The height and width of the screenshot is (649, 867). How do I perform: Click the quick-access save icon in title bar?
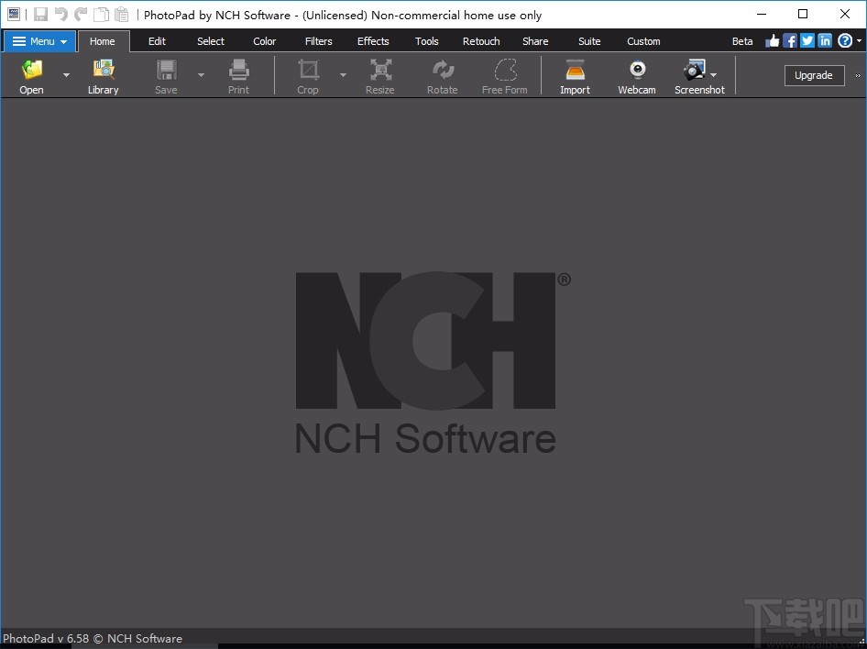pos(40,15)
